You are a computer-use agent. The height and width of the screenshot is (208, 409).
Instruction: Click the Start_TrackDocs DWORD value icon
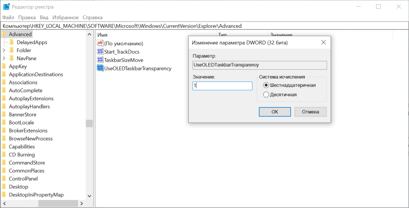coord(100,52)
